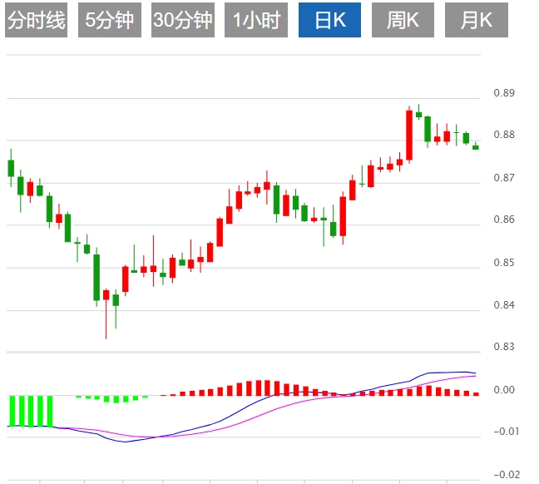Select the first green candle at chart's left edge
Viewport: 539px width, 484px height.
(x=11, y=168)
